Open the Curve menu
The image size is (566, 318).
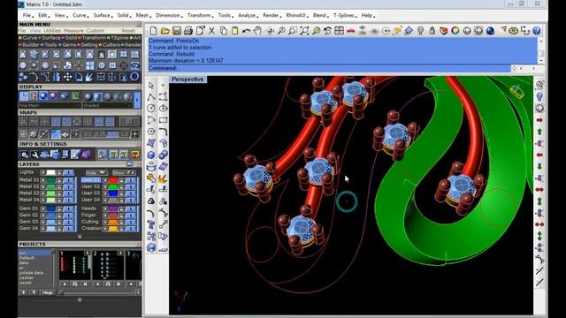pos(80,16)
